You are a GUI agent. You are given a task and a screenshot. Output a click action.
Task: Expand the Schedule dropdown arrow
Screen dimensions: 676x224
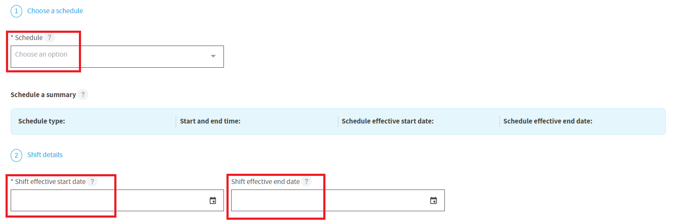[213, 56]
